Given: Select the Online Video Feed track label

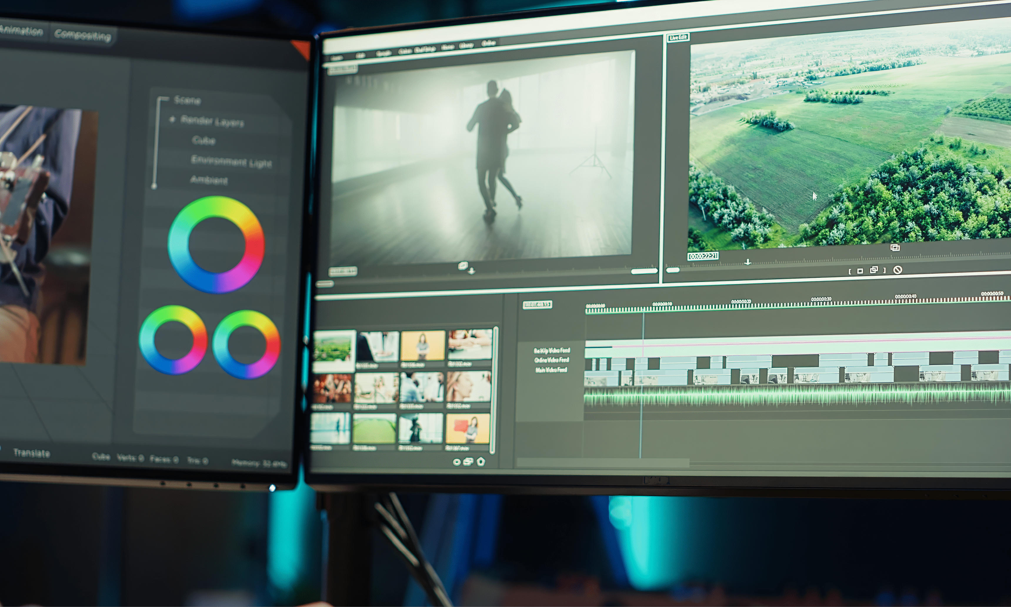Looking at the screenshot, I should coord(552,360).
